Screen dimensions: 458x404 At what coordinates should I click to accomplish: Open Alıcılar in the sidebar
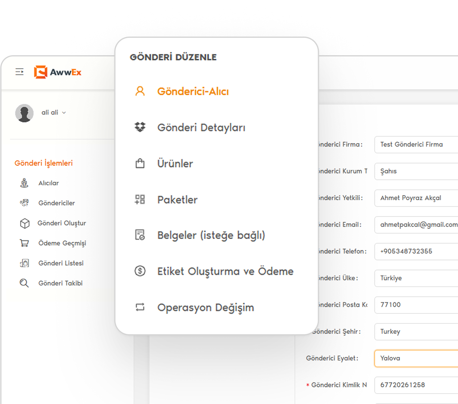click(x=49, y=183)
